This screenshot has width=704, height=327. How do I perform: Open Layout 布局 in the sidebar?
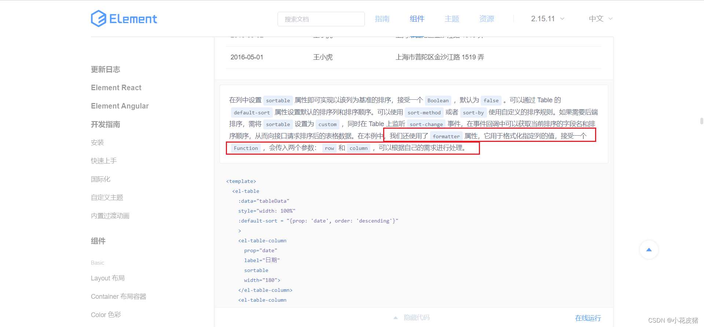pos(108,278)
